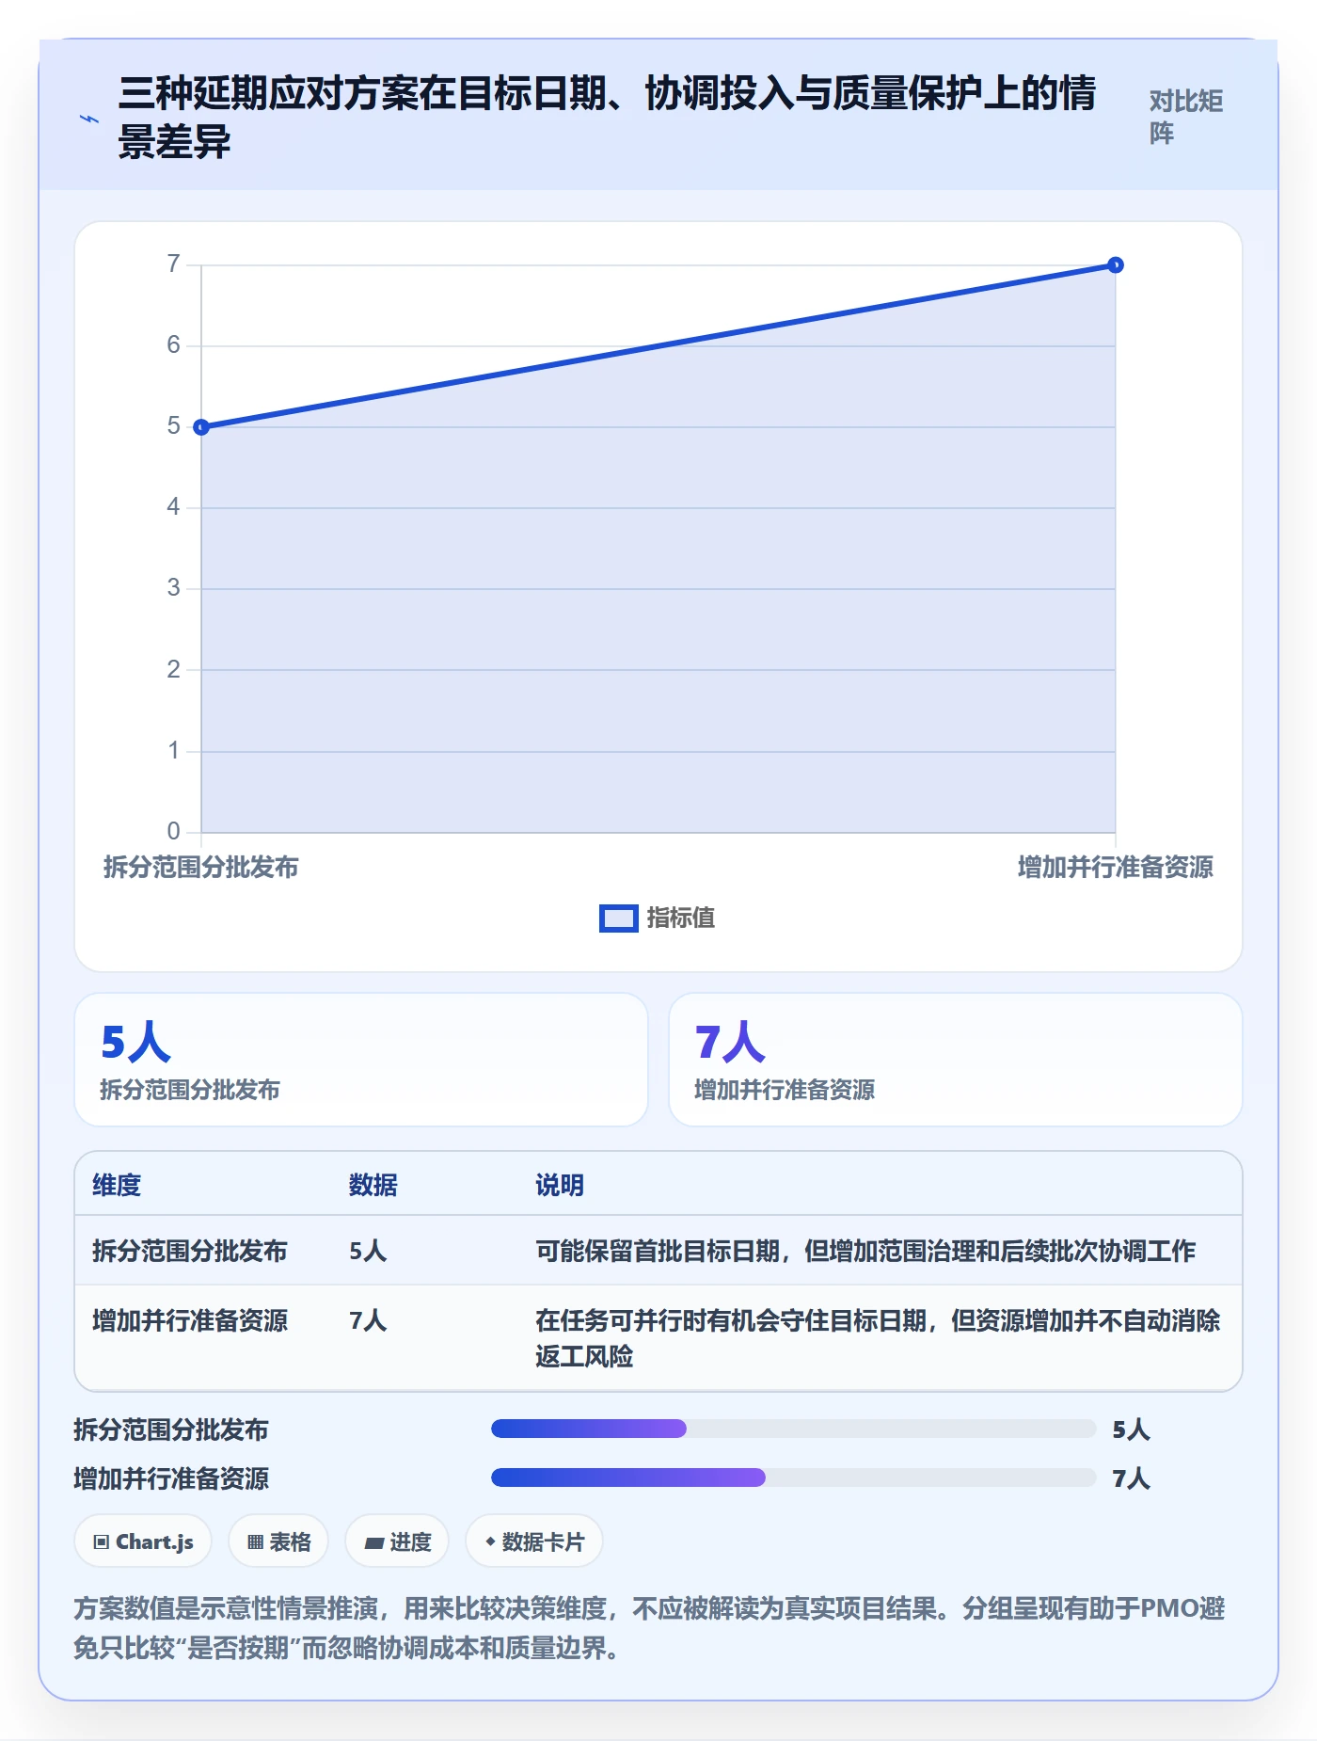This screenshot has width=1317, height=1741.
Task: Select the chart data point at value 7
Action: click(x=1115, y=265)
